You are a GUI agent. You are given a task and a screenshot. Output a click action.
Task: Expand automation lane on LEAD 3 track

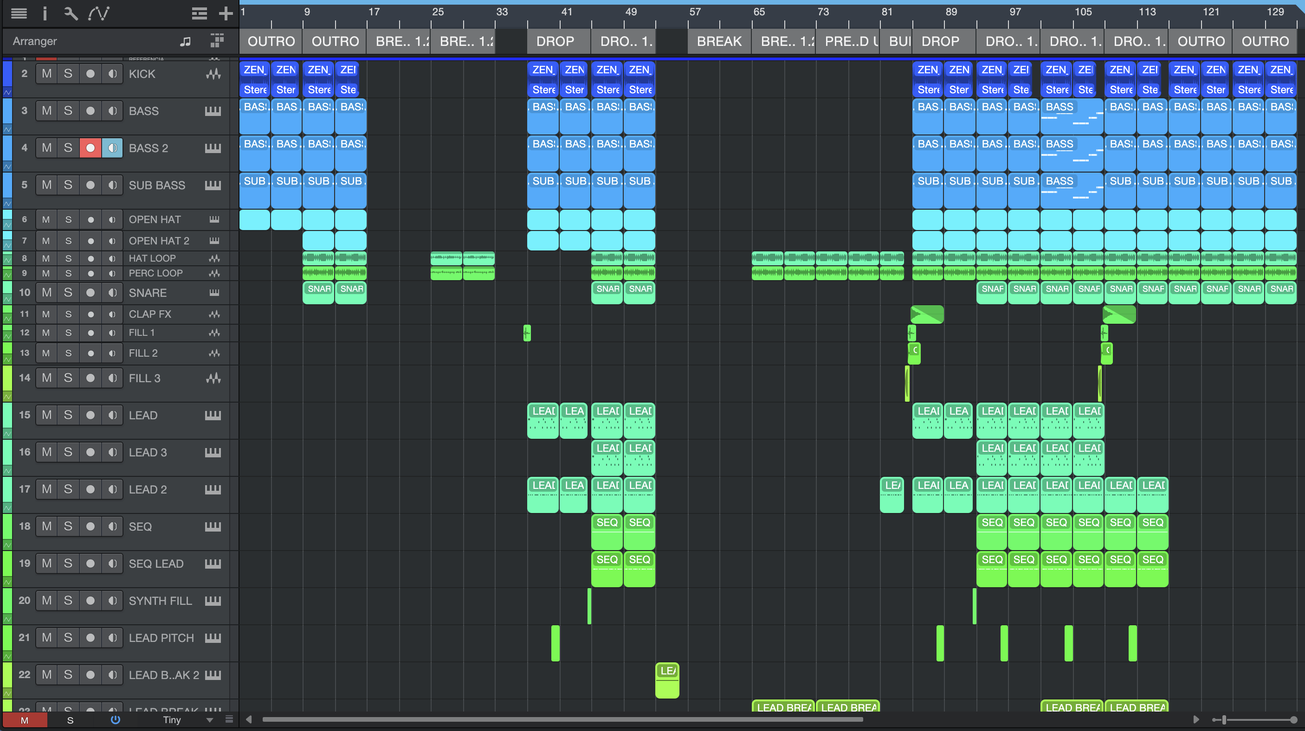[x=7, y=470]
